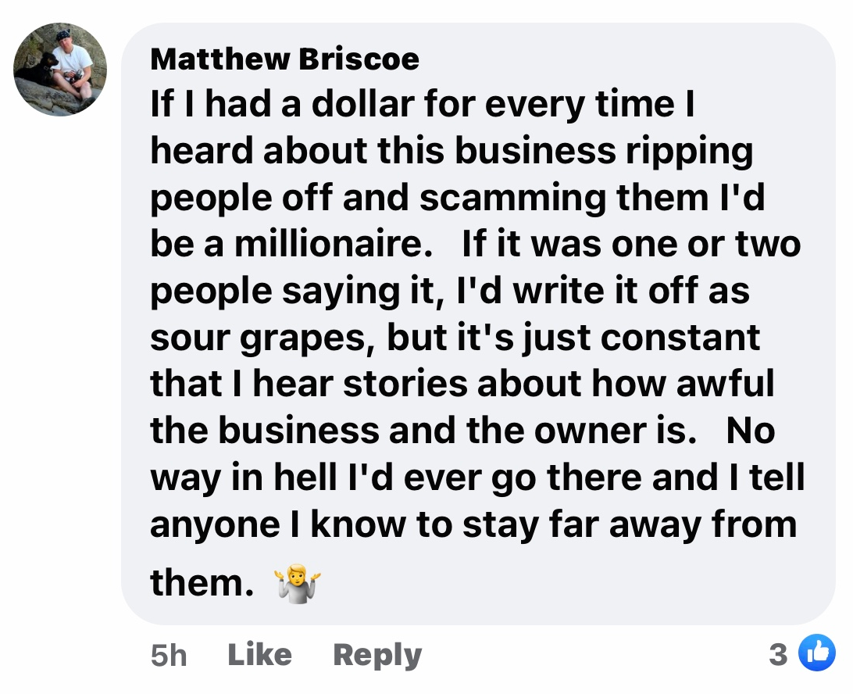Screen dimensions: 853x694
Task: Click the word "constant" in the comment
Action: 681,338
